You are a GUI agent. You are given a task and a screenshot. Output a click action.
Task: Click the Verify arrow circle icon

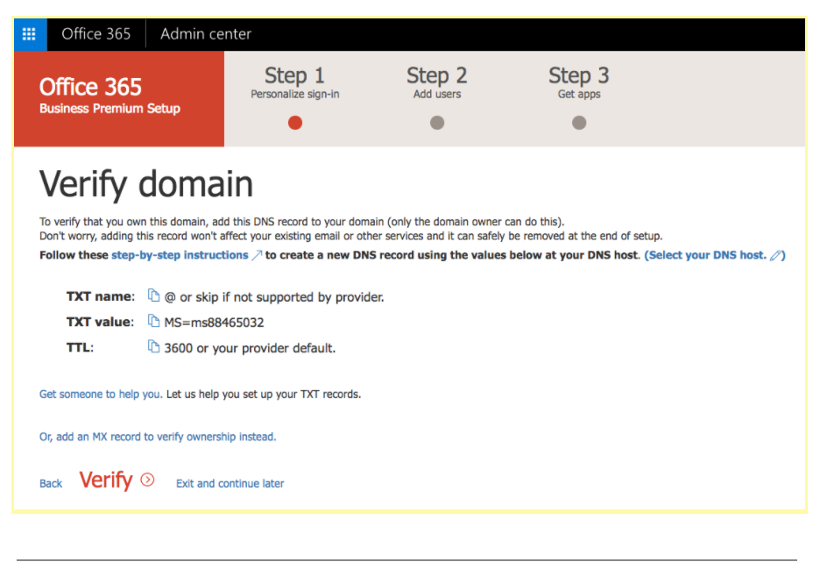[x=147, y=480]
